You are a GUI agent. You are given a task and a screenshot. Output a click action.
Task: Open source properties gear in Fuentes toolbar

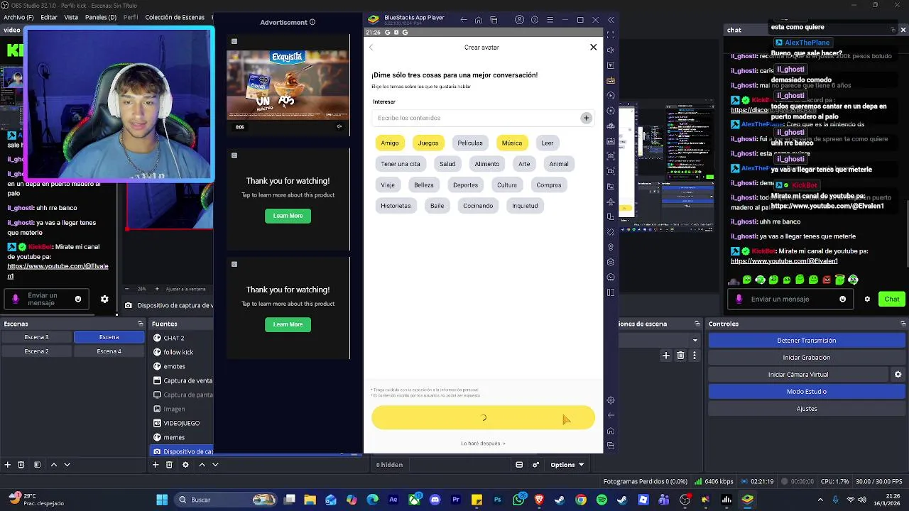[x=185, y=465]
